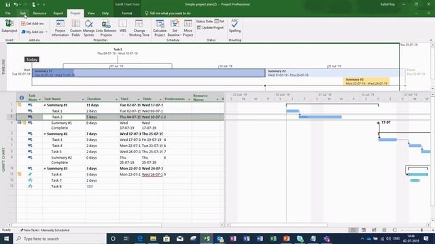Open Excel from the taskbar
The width and height of the screenshot is (435, 244).
273,239
